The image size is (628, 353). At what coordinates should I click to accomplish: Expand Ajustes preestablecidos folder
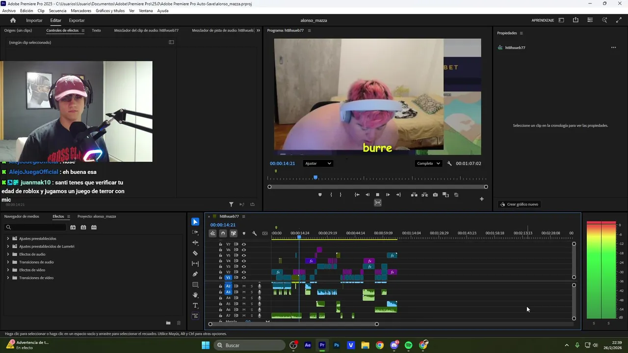coord(8,239)
